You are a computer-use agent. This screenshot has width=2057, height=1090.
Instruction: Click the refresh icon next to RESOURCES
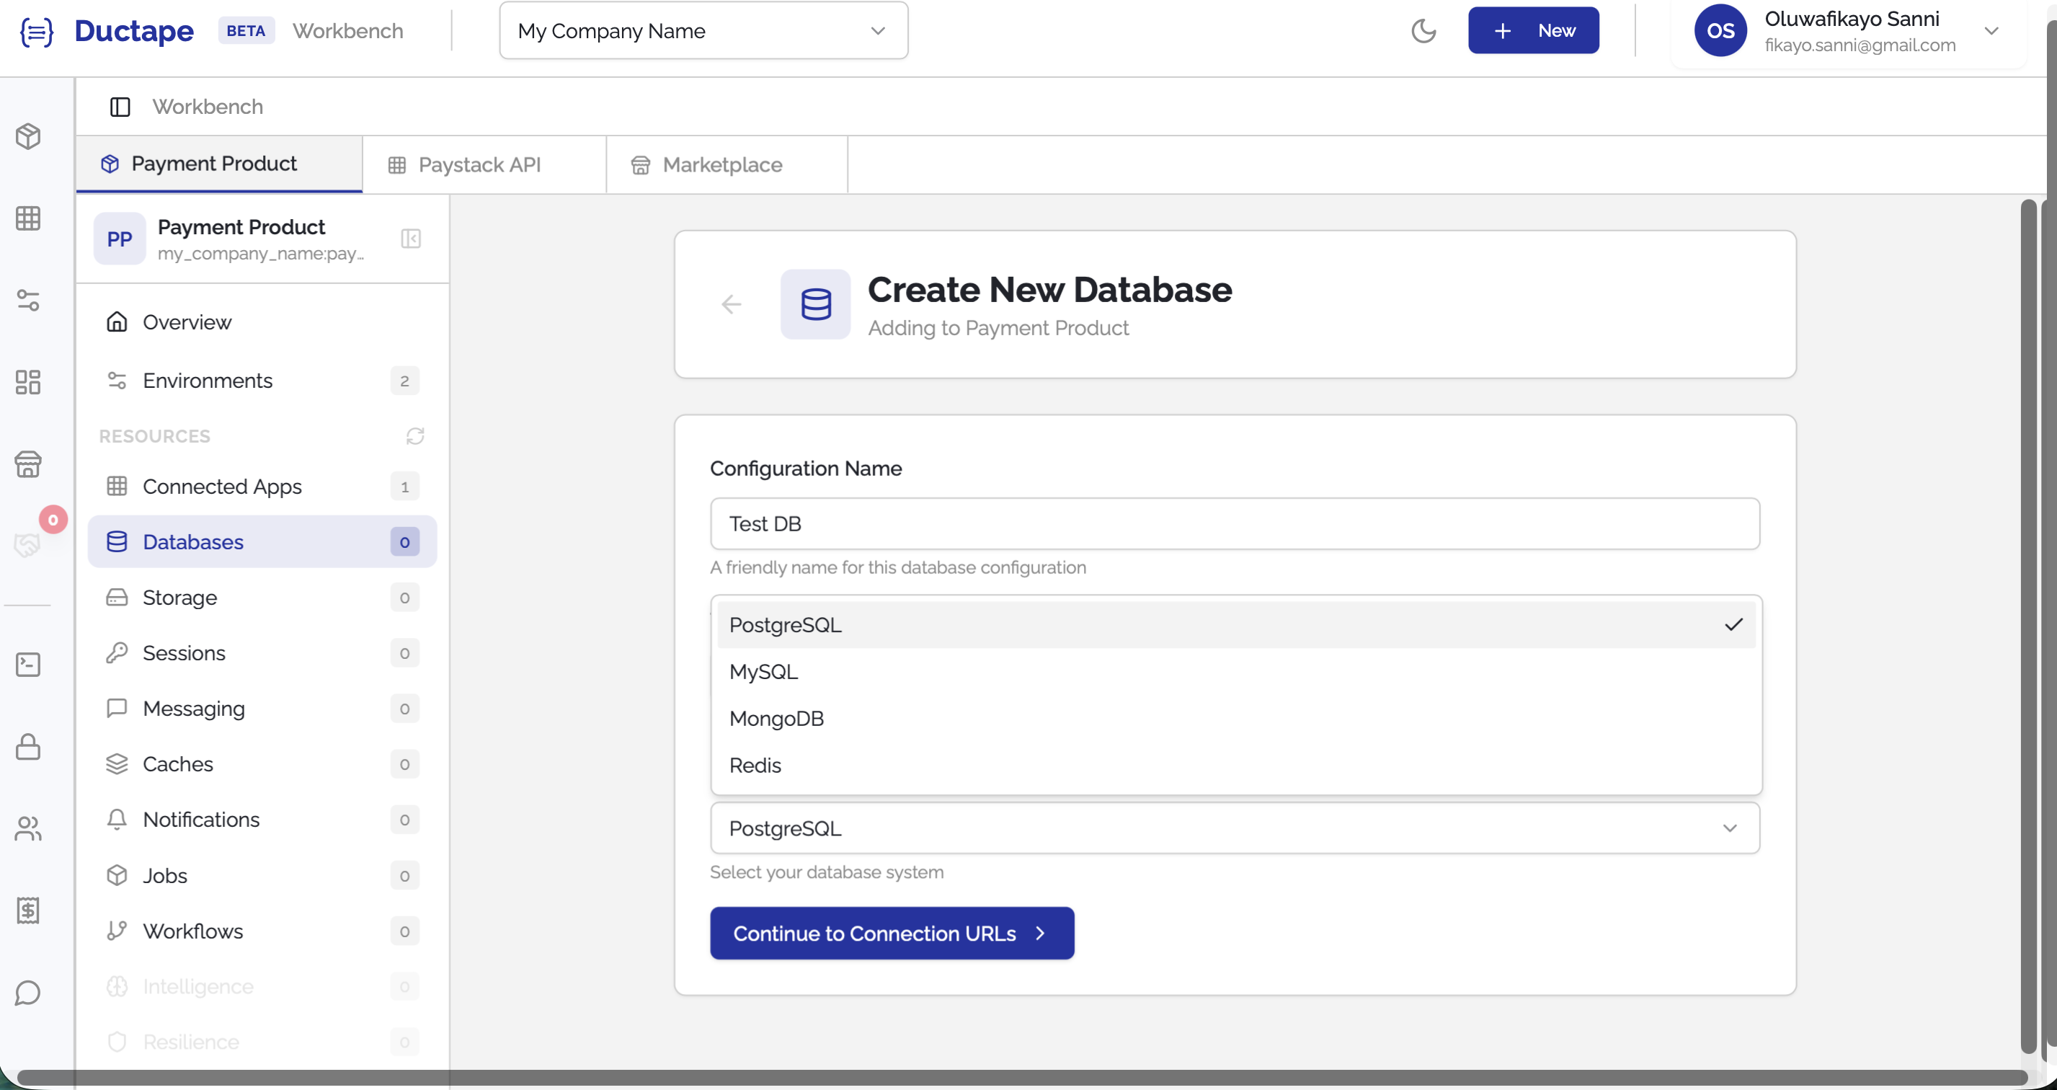[x=414, y=436]
